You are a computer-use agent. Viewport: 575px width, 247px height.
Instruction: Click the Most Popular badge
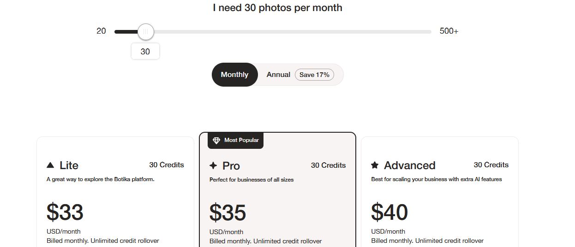pyautogui.click(x=236, y=141)
